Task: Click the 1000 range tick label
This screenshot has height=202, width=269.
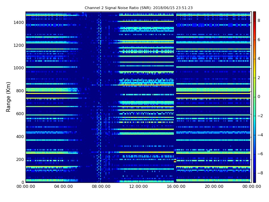Action: (18, 68)
